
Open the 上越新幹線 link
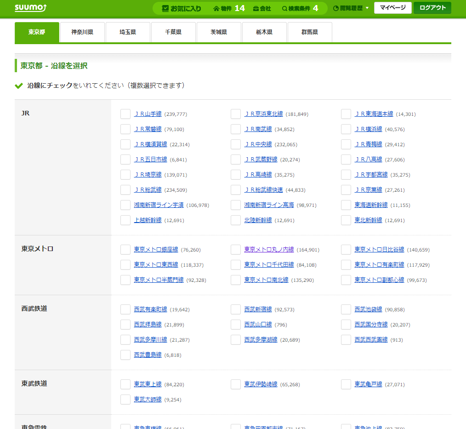(x=148, y=220)
